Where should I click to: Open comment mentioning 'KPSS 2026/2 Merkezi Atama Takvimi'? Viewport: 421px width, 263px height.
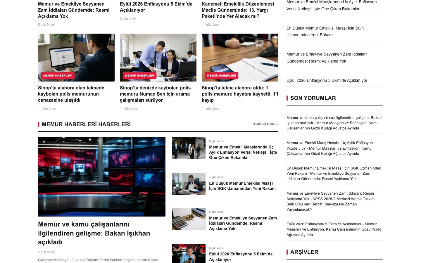331,201
